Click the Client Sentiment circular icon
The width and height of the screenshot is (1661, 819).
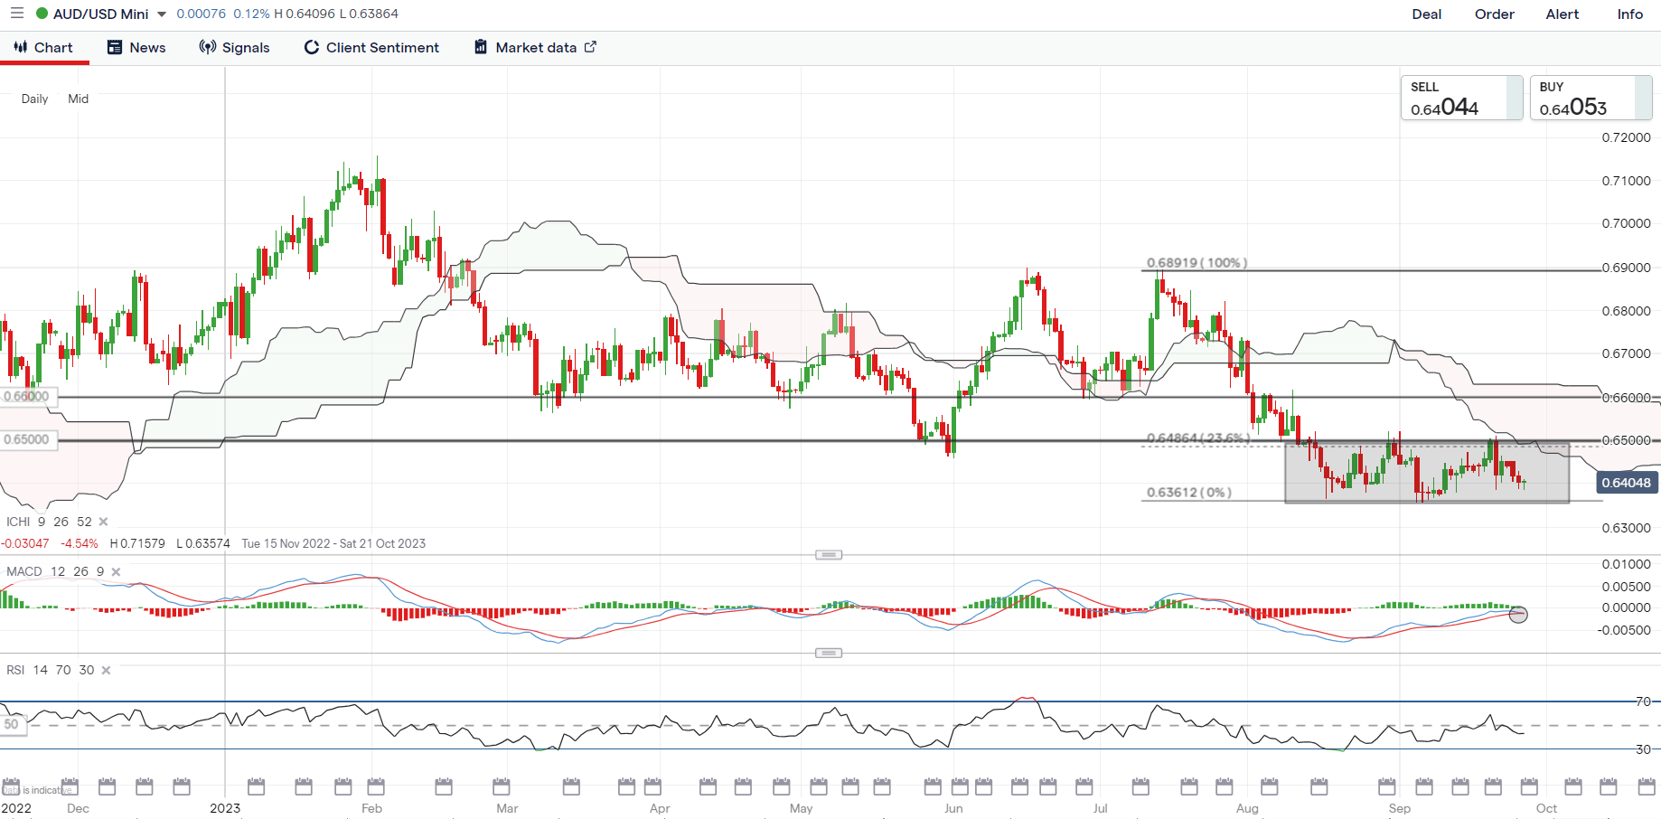coord(311,47)
